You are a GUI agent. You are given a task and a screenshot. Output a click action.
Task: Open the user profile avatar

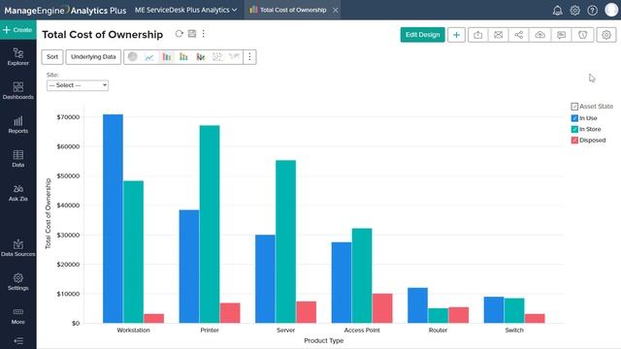click(x=611, y=10)
